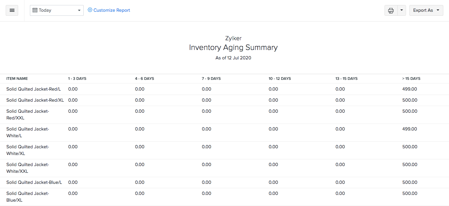The height and width of the screenshot is (206, 449).
Task: Click the printer icon to print the report
Action: tap(391, 10)
